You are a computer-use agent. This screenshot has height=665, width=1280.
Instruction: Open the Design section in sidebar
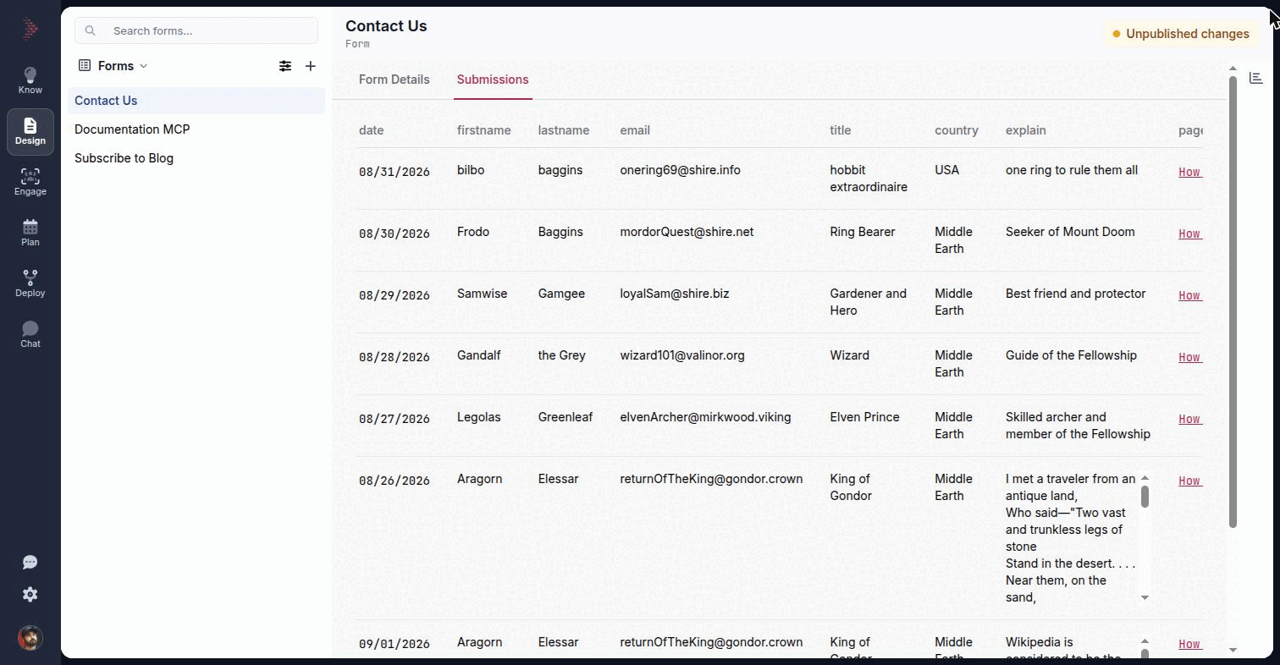click(30, 132)
